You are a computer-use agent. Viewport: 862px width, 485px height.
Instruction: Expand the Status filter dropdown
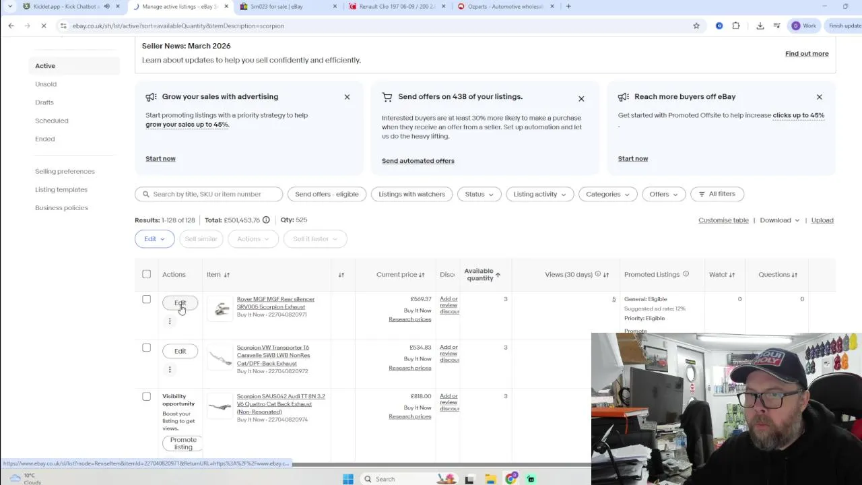[x=479, y=194]
